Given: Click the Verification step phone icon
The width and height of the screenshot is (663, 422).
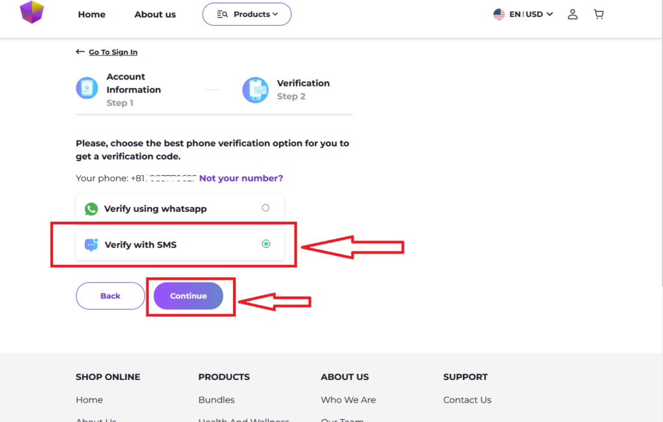Looking at the screenshot, I should click(255, 90).
